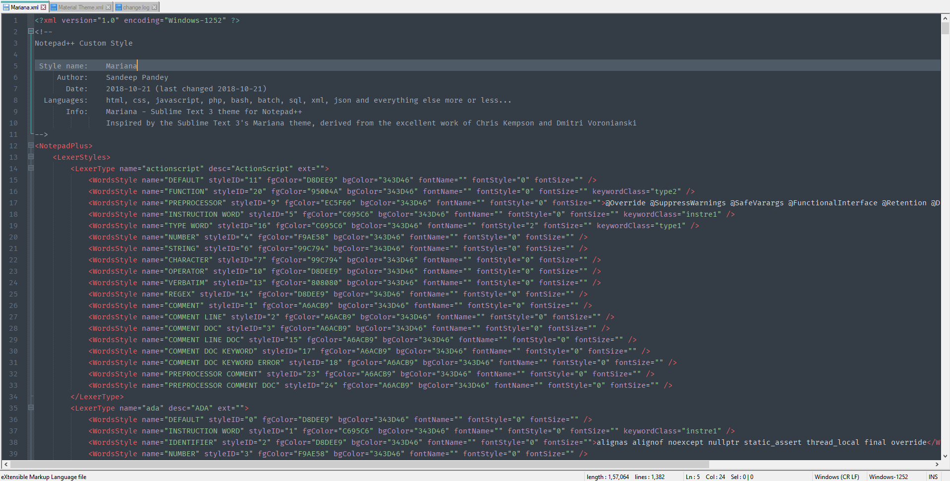Click line number 17 in the margin

pyautogui.click(x=13, y=203)
